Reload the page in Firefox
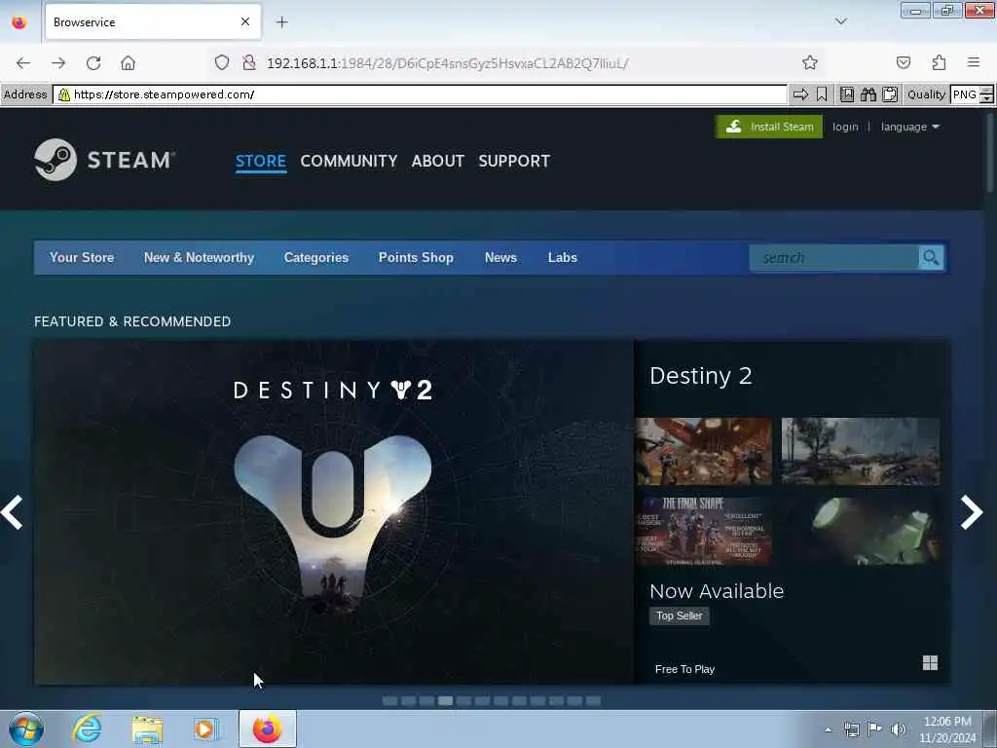997x748 pixels. coord(93,63)
